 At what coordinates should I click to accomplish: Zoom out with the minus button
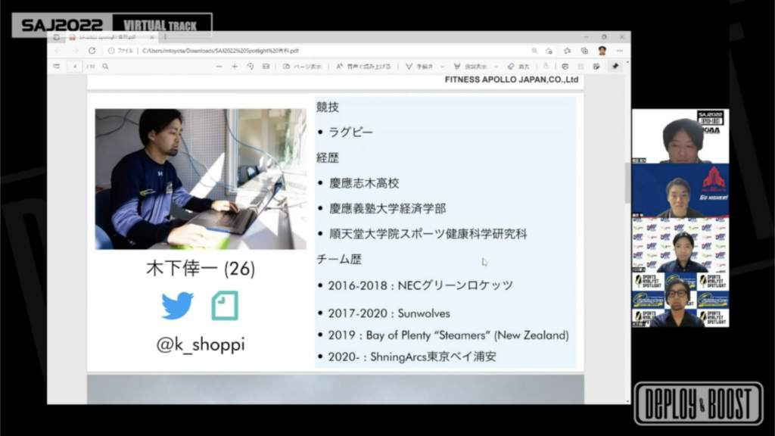[x=219, y=67]
